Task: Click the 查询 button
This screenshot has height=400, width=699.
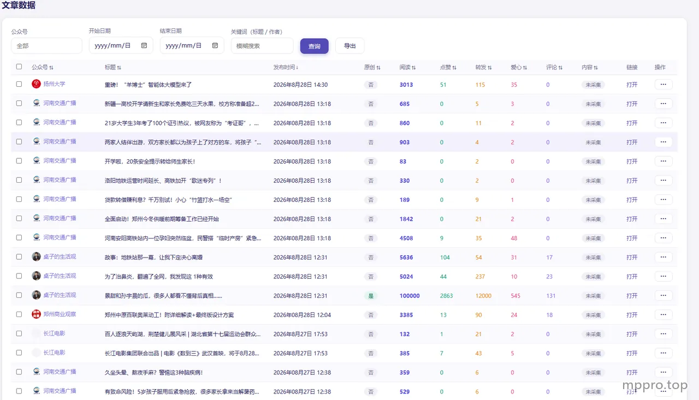Action: tap(315, 46)
